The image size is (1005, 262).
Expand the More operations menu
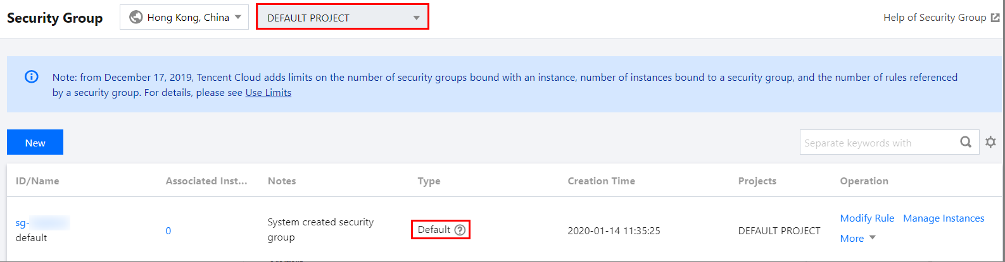pos(857,238)
